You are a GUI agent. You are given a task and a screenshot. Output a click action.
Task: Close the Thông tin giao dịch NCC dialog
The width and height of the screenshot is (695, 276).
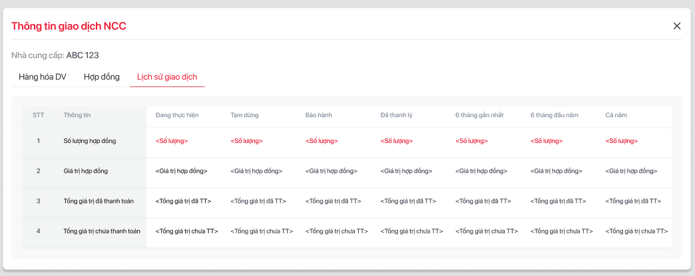point(677,26)
